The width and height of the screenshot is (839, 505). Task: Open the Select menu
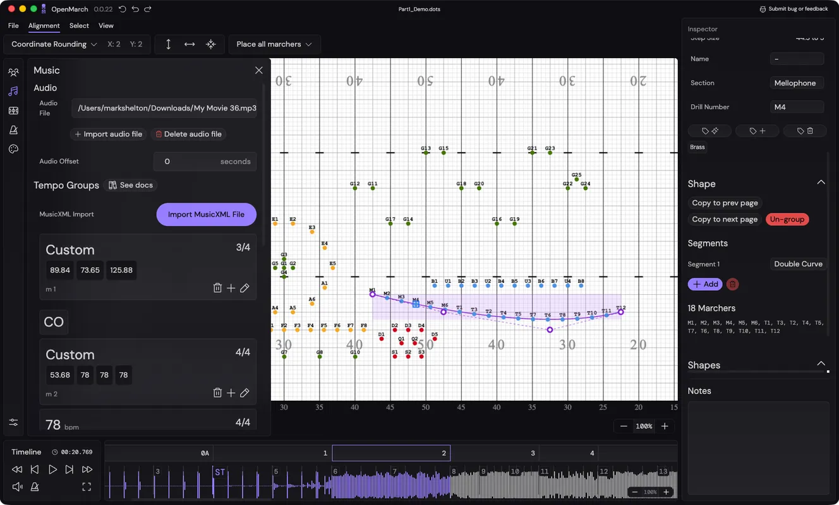[x=79, y=26]
